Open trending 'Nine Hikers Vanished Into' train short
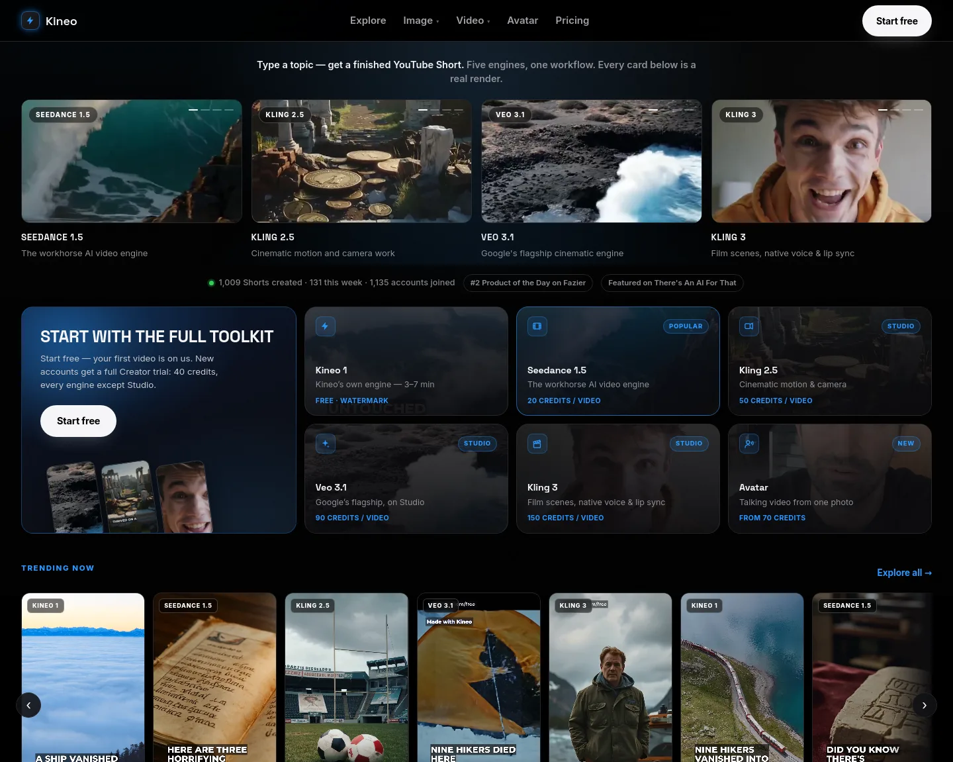This screenshot has width=953, height=762. pyautogui.click(x=743, y=677)
